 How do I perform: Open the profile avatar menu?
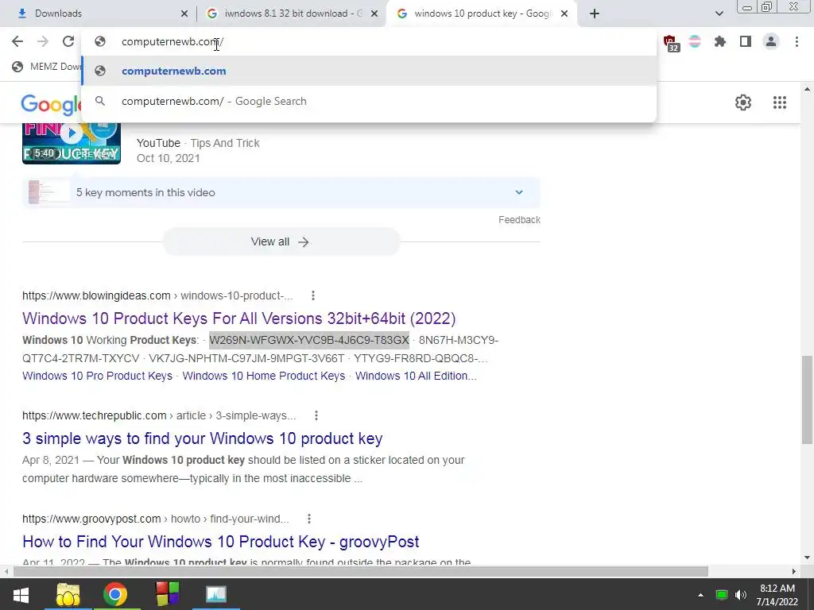(x=771, y=41)
